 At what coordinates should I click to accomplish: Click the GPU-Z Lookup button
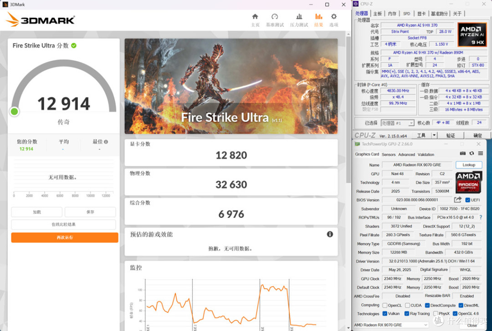tap(469, 165)
